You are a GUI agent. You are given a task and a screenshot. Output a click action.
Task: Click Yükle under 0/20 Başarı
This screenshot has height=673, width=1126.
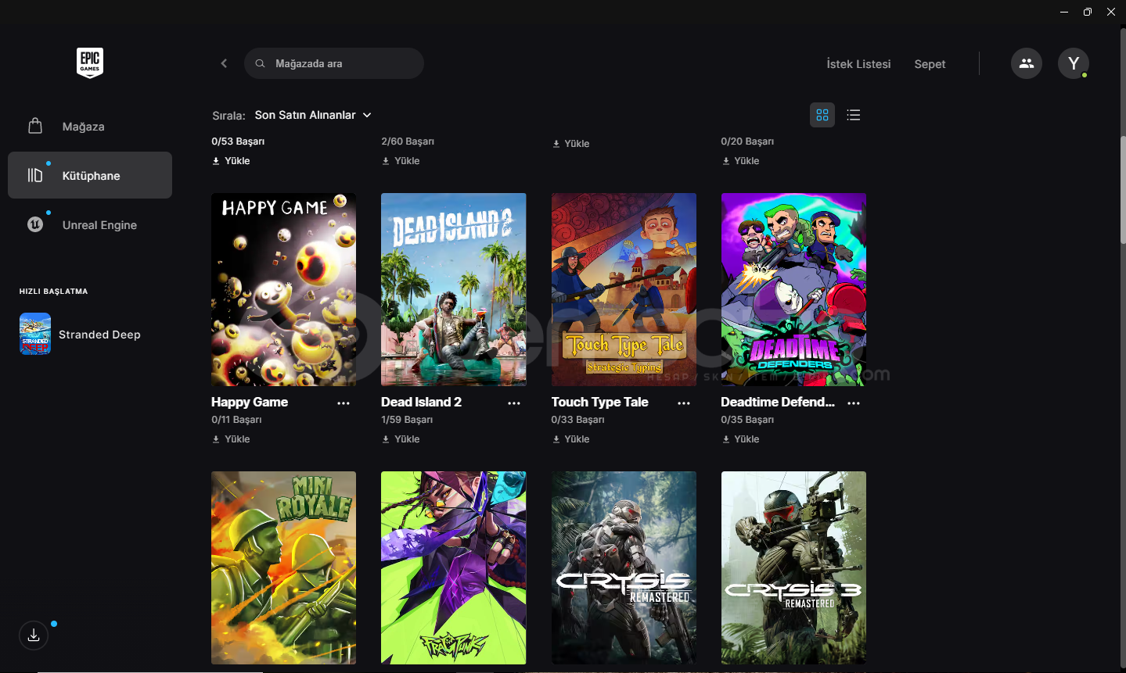[x=740, y=161]
